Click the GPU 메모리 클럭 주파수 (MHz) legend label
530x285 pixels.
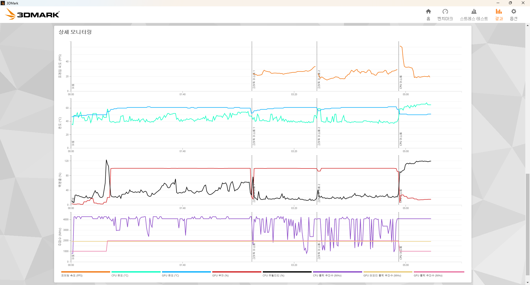point(382,276)
